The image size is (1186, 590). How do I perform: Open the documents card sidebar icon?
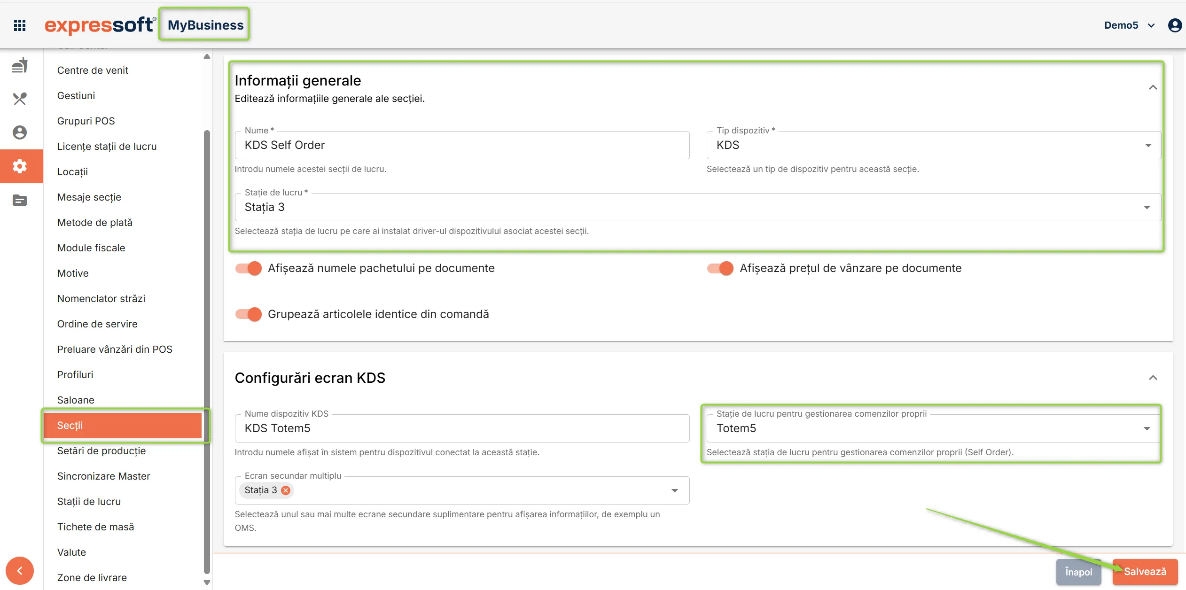[x=20, y=200]
